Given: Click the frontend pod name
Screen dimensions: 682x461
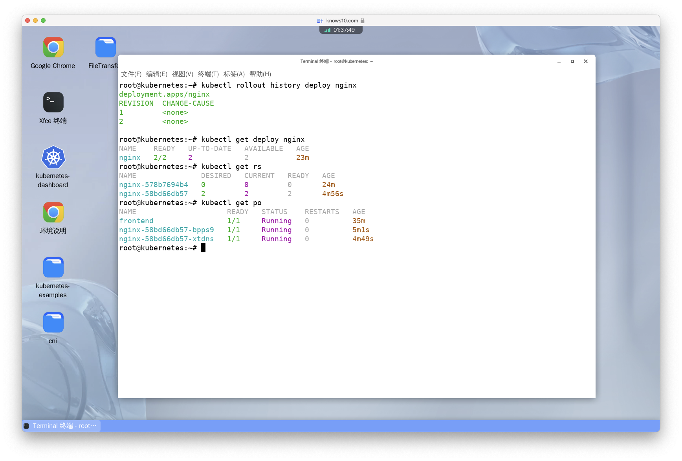Looking at the screenshot, I should click(x=136, y=221).
